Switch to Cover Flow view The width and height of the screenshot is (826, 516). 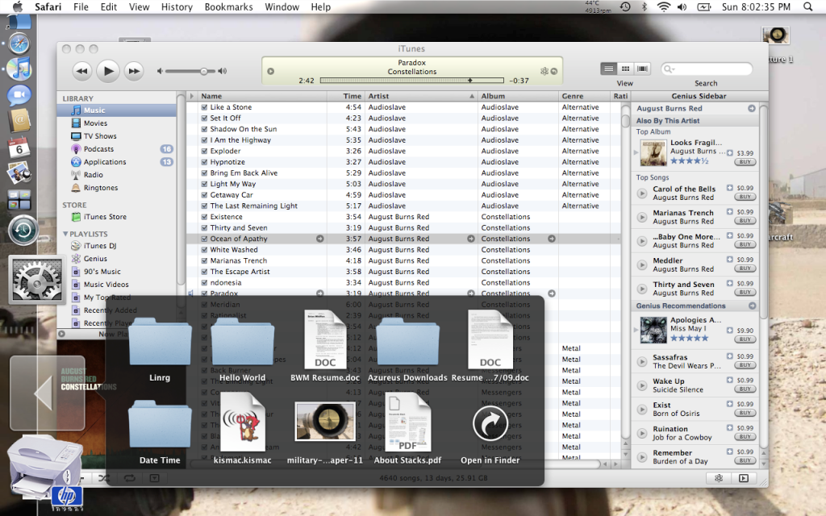point(642,69)
